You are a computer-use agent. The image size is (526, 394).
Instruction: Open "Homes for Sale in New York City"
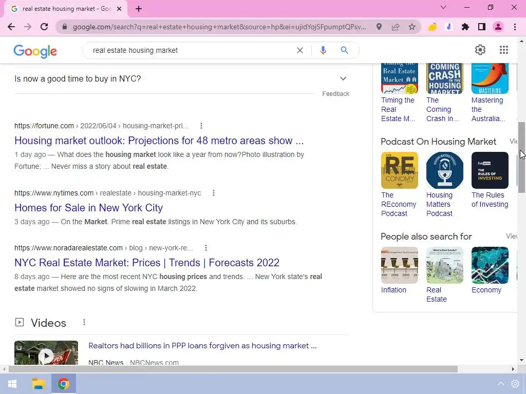[x=88, y=208]
